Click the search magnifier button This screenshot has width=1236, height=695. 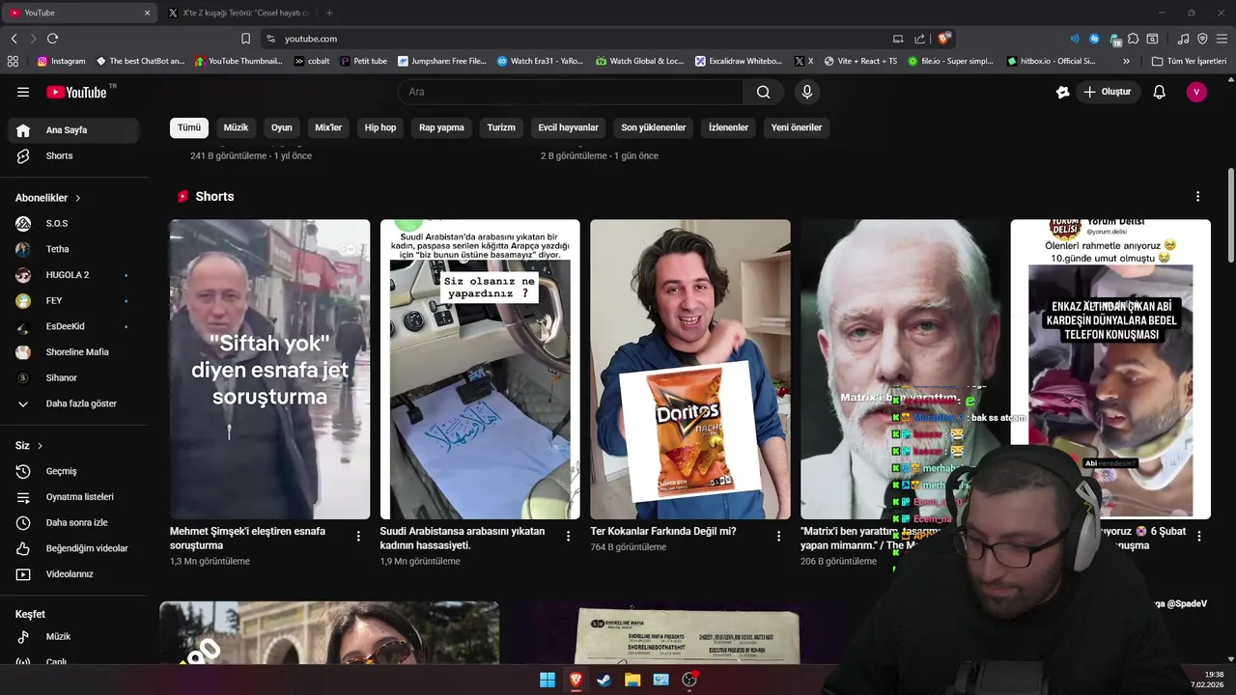(x=763, y=92)
